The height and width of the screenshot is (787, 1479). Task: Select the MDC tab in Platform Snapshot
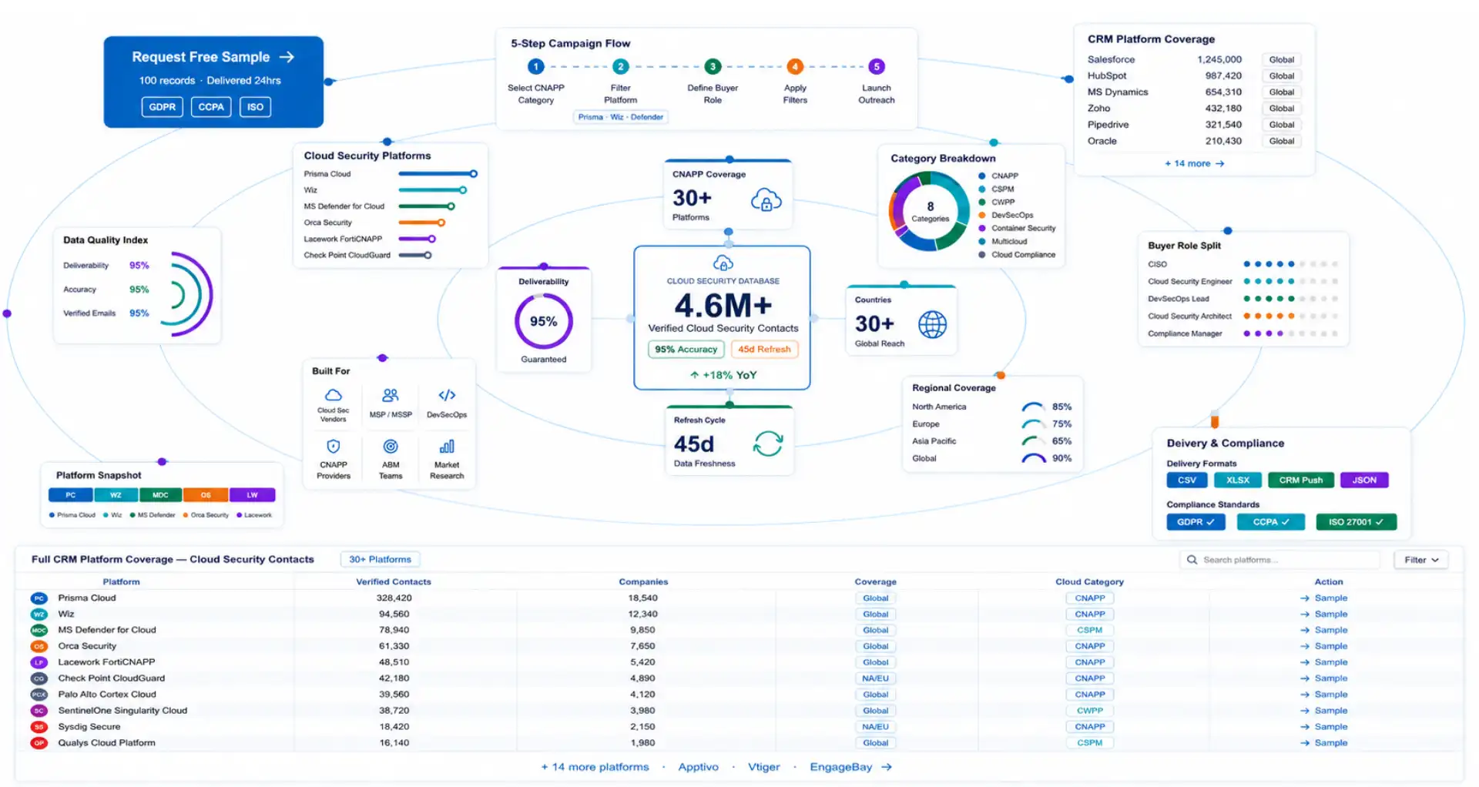pos(160,495)
